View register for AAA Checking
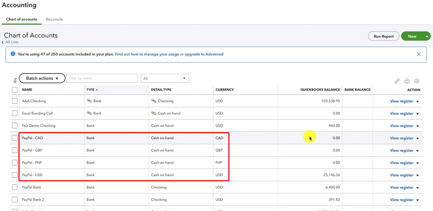 (x=401, y=101)
